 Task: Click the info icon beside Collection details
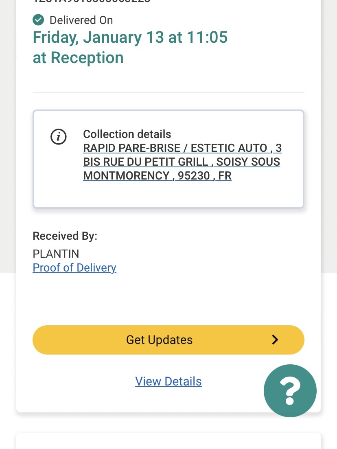point(58,136)
